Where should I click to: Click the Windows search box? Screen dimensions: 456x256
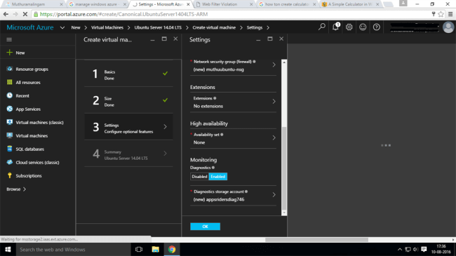coord(73,249)
